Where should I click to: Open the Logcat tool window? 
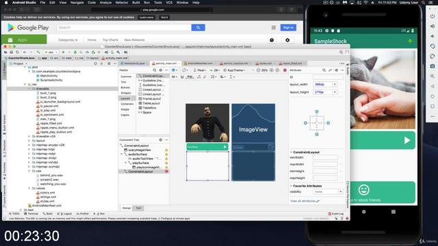64,214
